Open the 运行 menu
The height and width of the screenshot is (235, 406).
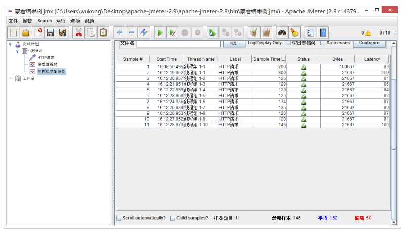tap(61, 21)
